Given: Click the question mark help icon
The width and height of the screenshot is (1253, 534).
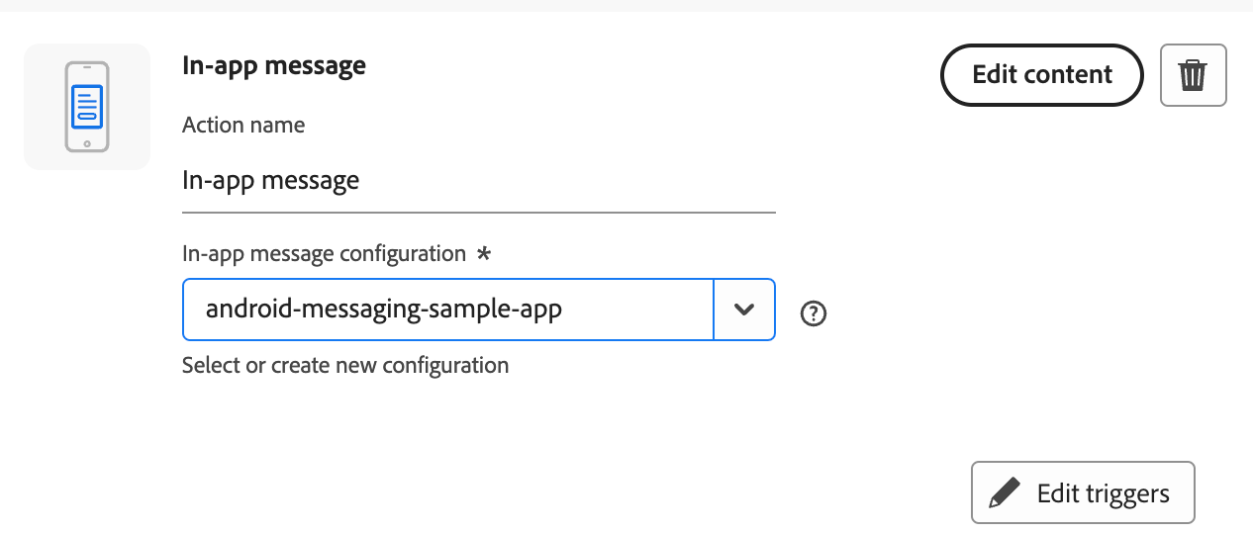Looking at the screenshot, I should tap(813, 313).
